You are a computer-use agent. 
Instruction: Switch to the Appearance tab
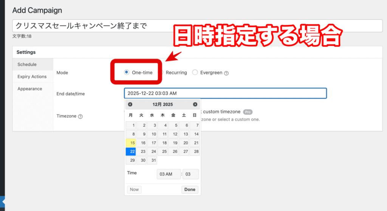coord(33,89)
